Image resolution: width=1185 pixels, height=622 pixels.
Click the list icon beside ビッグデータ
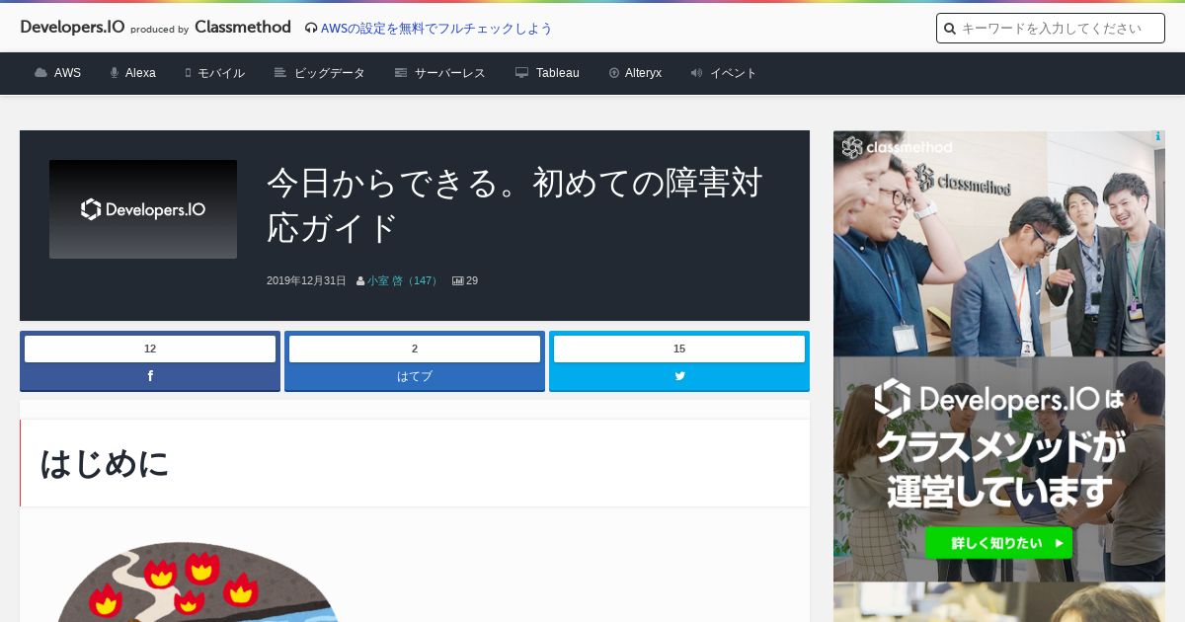coord(280,73)
